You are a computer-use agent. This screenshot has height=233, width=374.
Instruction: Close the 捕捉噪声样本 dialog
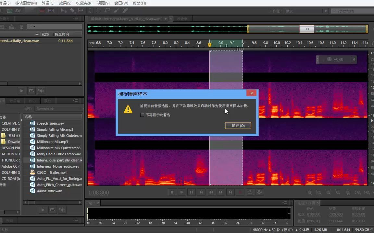pyautogui.click(x=251, y=93)
